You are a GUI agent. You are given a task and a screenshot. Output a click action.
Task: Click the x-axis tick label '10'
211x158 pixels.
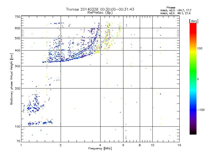152,145
